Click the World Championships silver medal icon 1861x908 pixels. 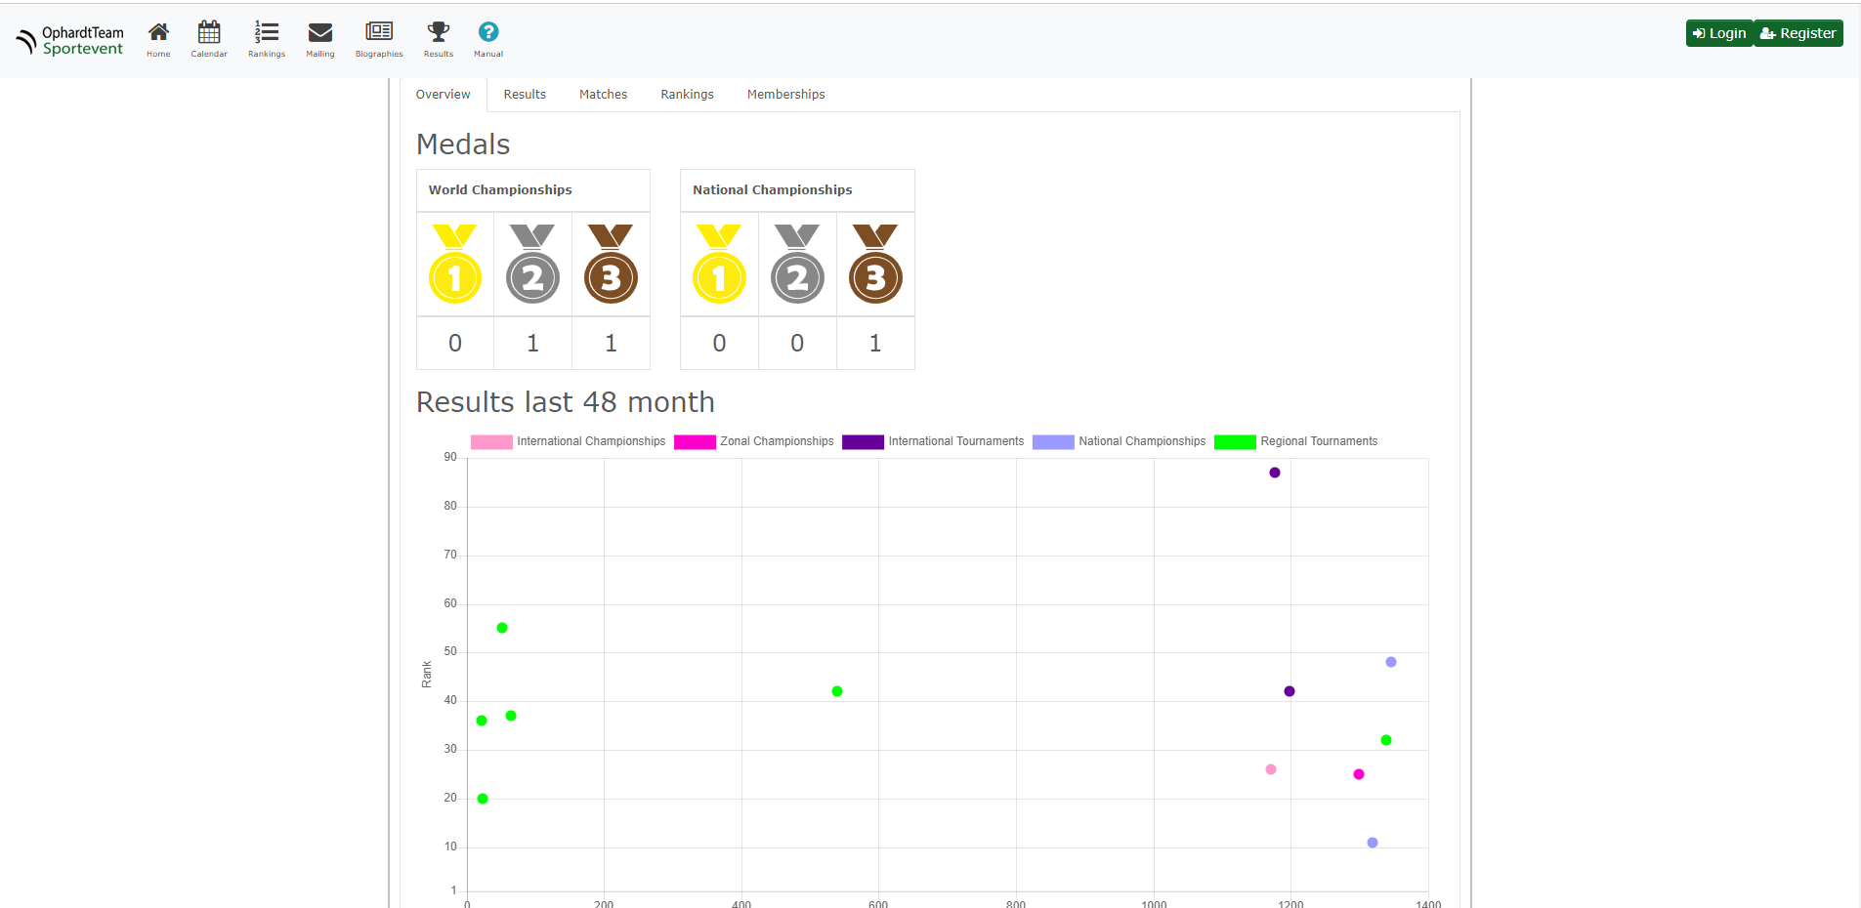coord(532,265)
